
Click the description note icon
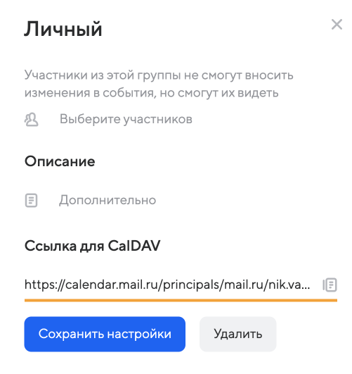31,200
